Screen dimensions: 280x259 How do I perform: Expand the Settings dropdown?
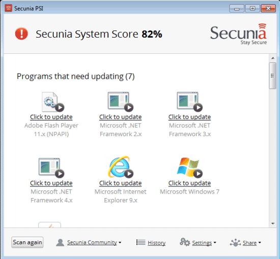[198, 242]
